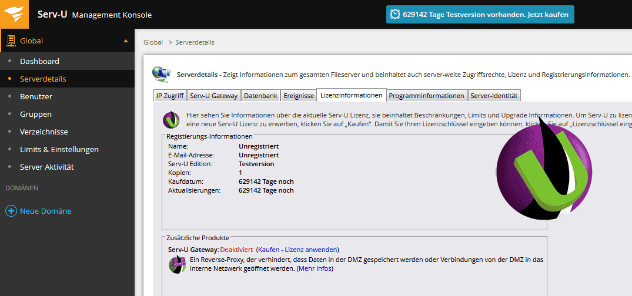Click the Serverdetails globe network icon

pyautogui.click(x=161, y=74)
